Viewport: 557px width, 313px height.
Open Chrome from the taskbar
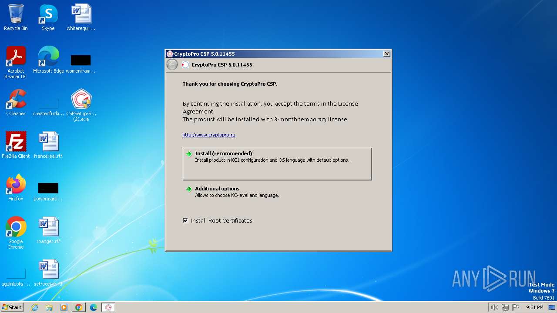tap(79, 307)
